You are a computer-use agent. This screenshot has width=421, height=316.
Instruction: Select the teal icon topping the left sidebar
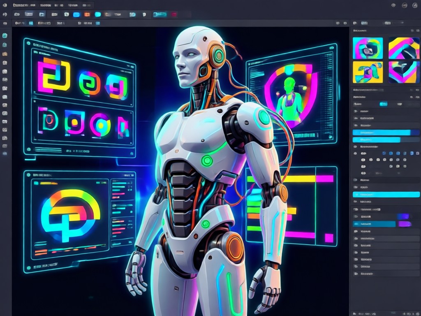click(x=5, y=35)
